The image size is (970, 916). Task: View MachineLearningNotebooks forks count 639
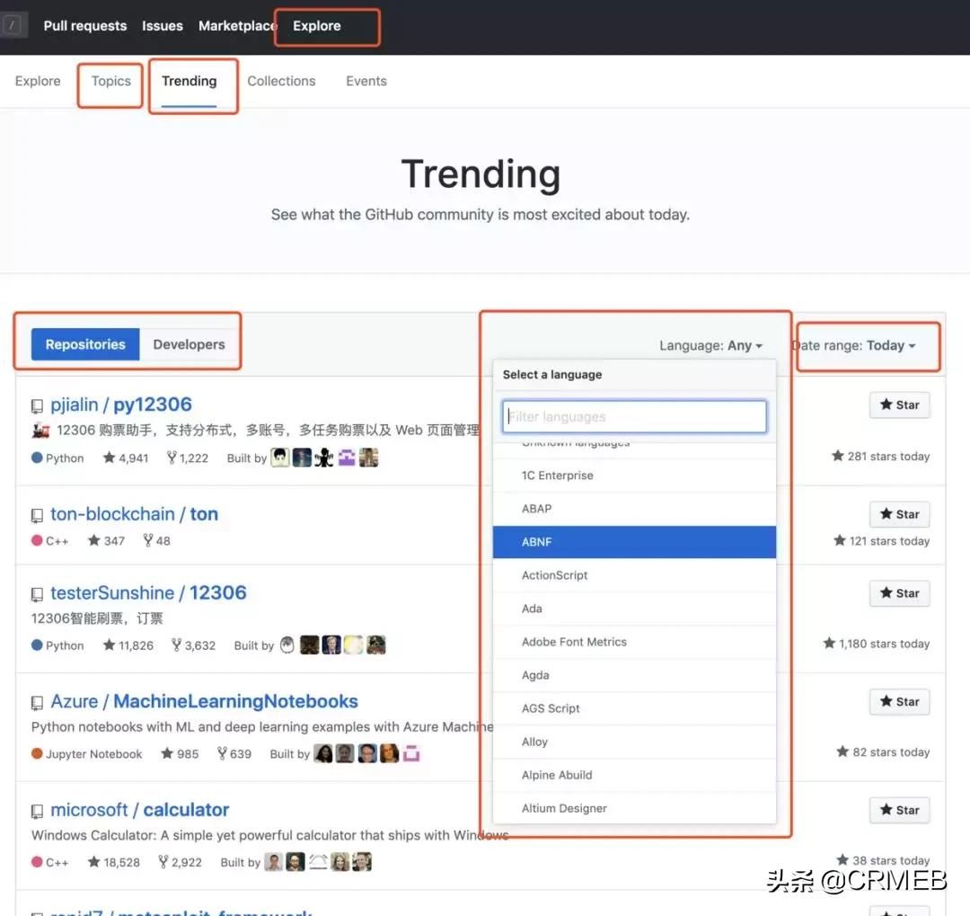(234, 754)
